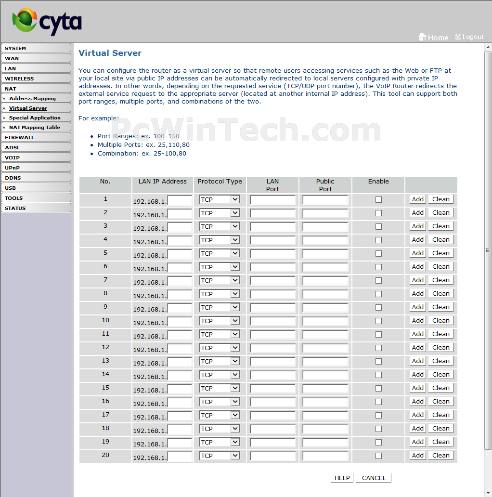
Task: Select the DDNS menu item
Action: pos(36,178)
